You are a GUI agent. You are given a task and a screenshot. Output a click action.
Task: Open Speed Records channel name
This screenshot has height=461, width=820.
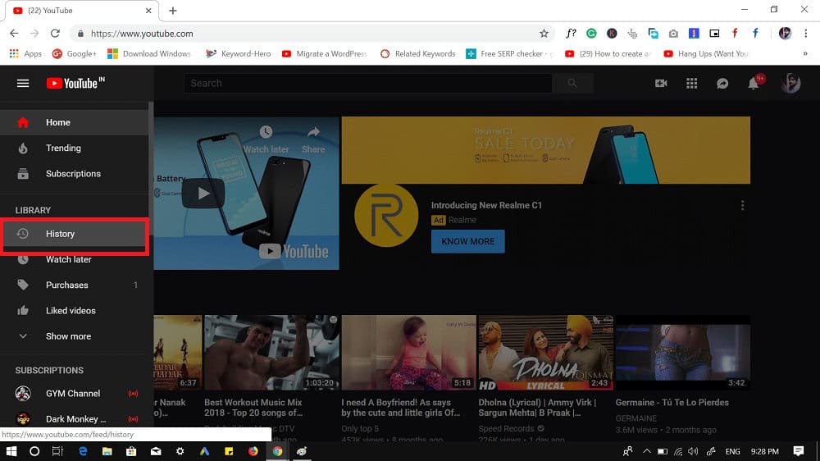point(506,428)
